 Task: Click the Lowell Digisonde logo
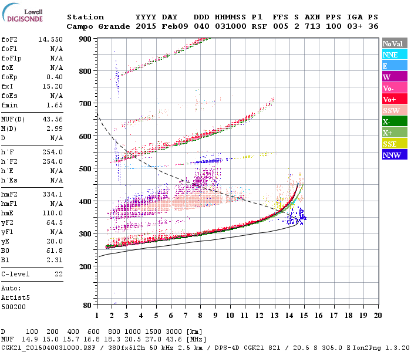(22, 12)
